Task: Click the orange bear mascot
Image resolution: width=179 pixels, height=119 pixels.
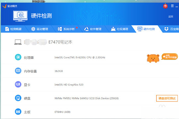Action: [x=153, y=59]
